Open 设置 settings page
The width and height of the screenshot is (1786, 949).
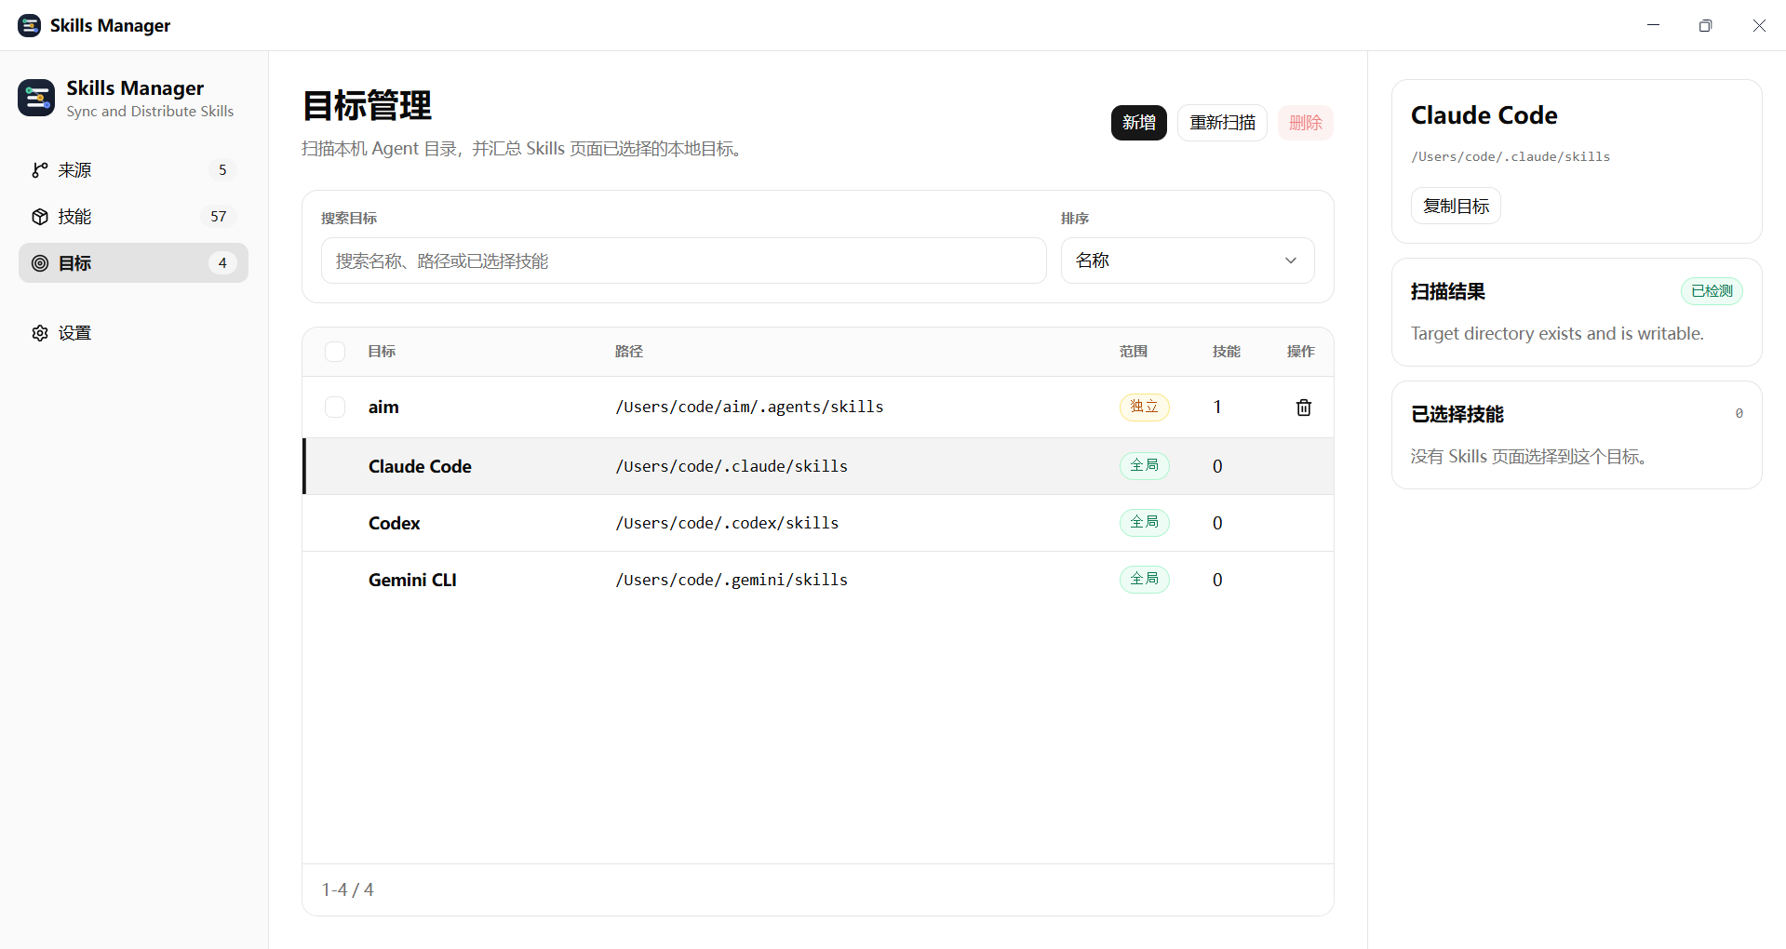[x=133, y=333]
